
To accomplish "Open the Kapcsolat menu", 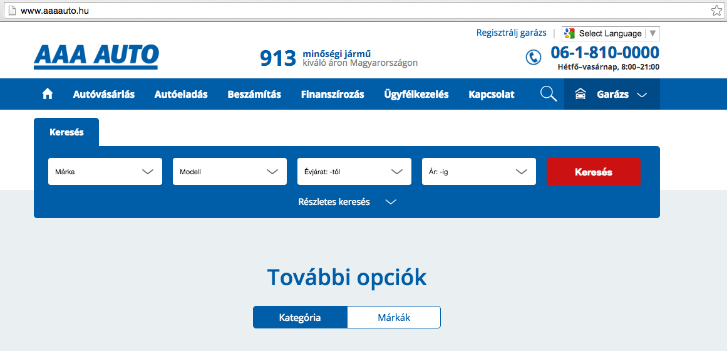I will coord(492,94).
